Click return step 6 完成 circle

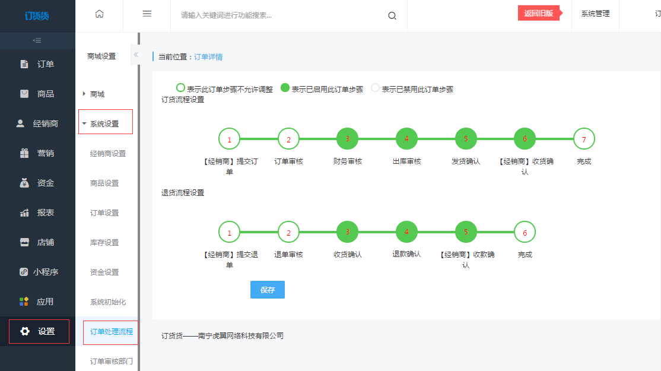click(525, 232)
